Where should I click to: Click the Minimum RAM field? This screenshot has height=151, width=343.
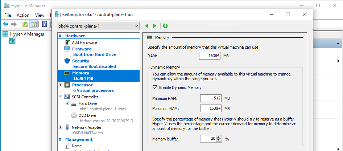tap(211, 98)
